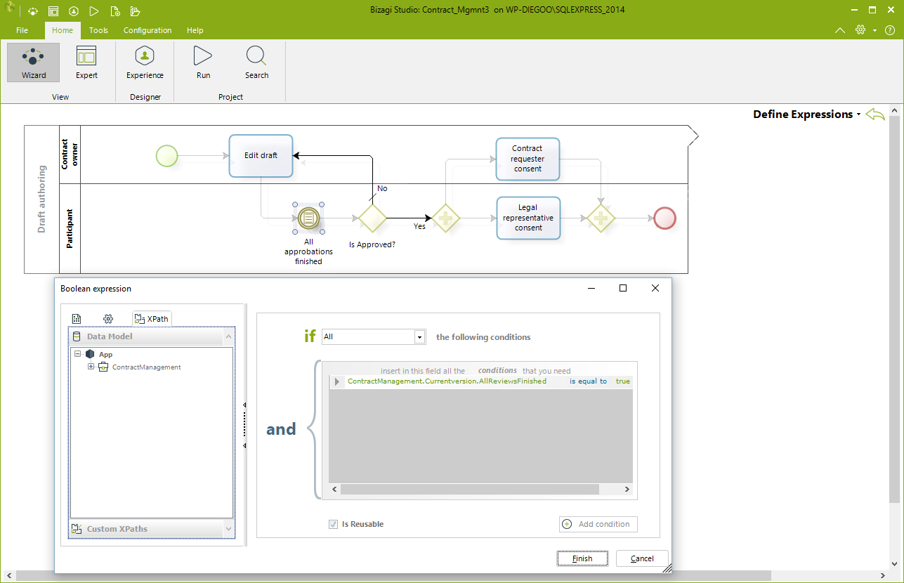Open the Configuration ribbon tab
Screen dimensions: 904x583
coord(148,30)
